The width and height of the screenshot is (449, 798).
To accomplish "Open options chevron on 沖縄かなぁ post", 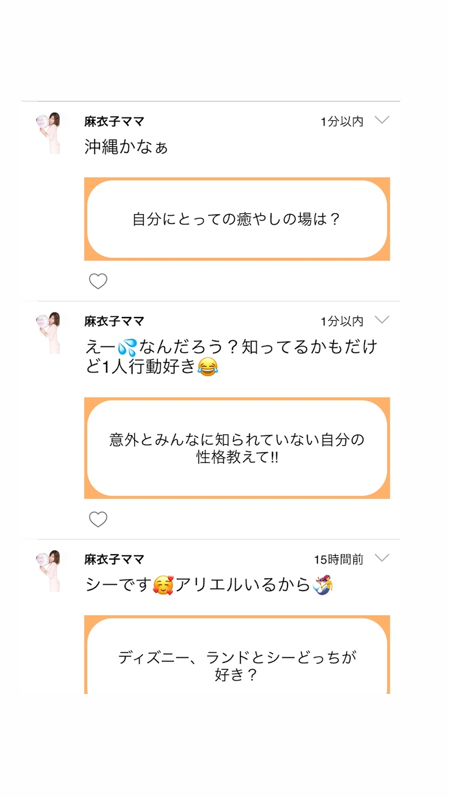I will (x=382, y=120).
